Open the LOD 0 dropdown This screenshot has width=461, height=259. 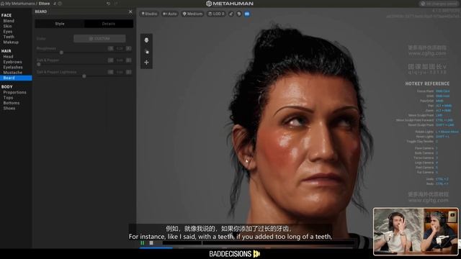pos(216,14)
